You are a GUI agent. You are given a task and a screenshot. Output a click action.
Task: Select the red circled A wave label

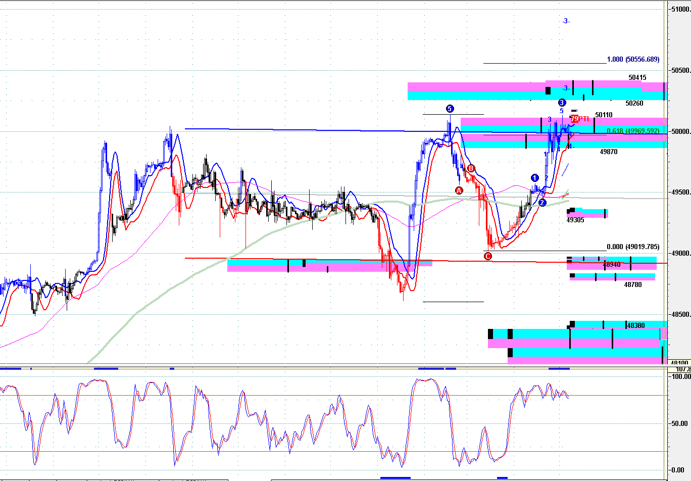pos(459,190)
